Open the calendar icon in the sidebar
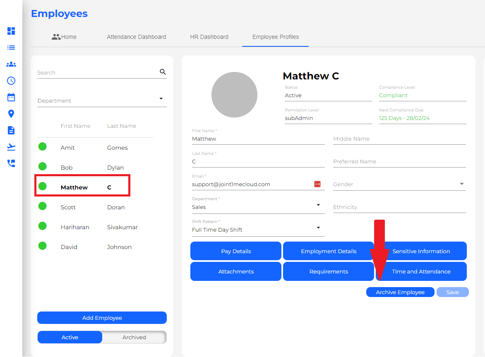Screen dimensions: 485x357 11,97
